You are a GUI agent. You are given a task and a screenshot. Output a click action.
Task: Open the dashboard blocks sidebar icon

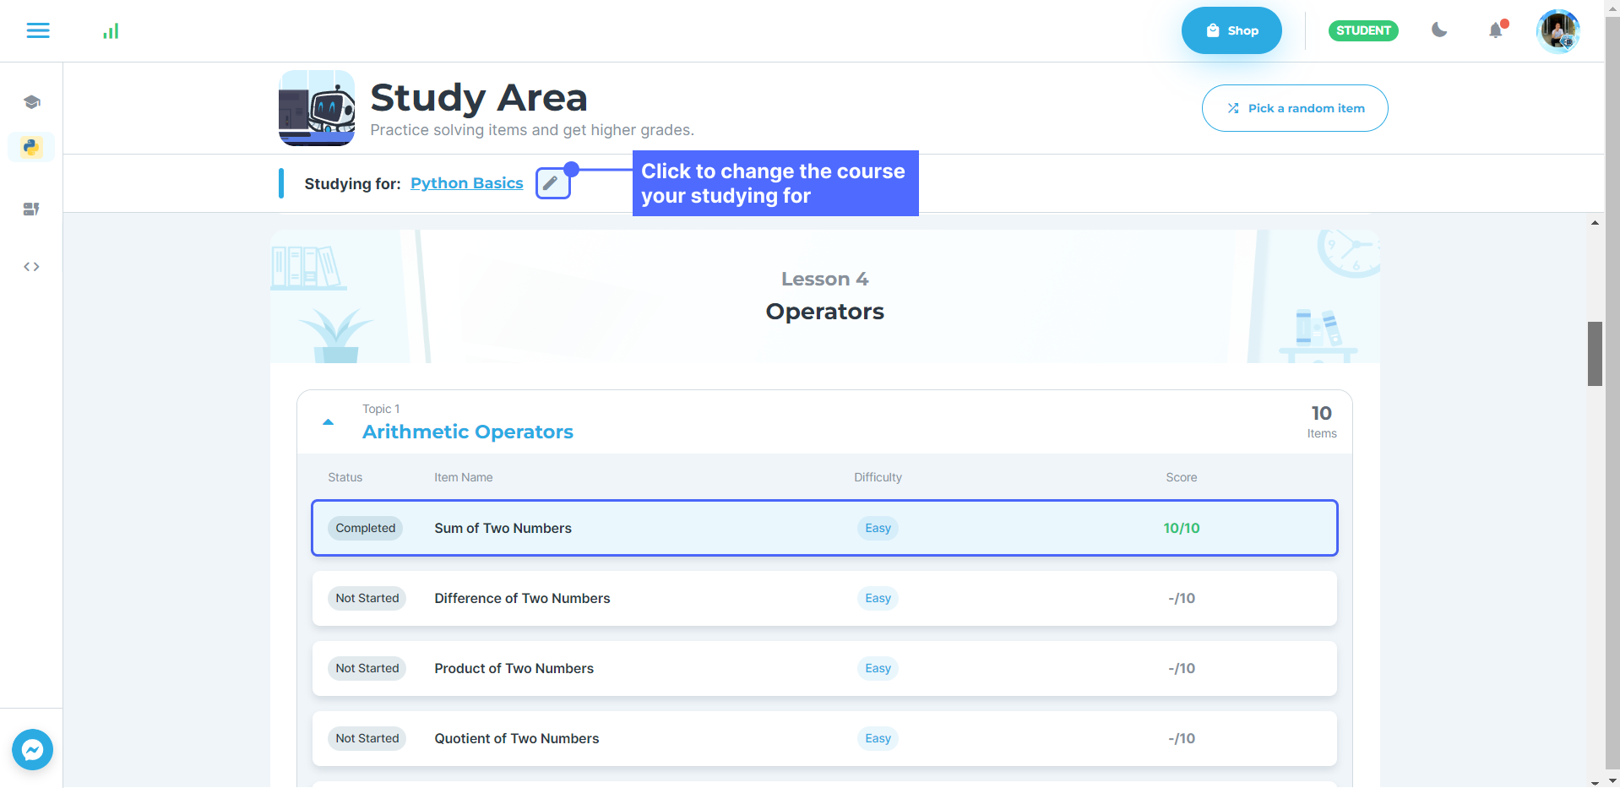(31, 209)
